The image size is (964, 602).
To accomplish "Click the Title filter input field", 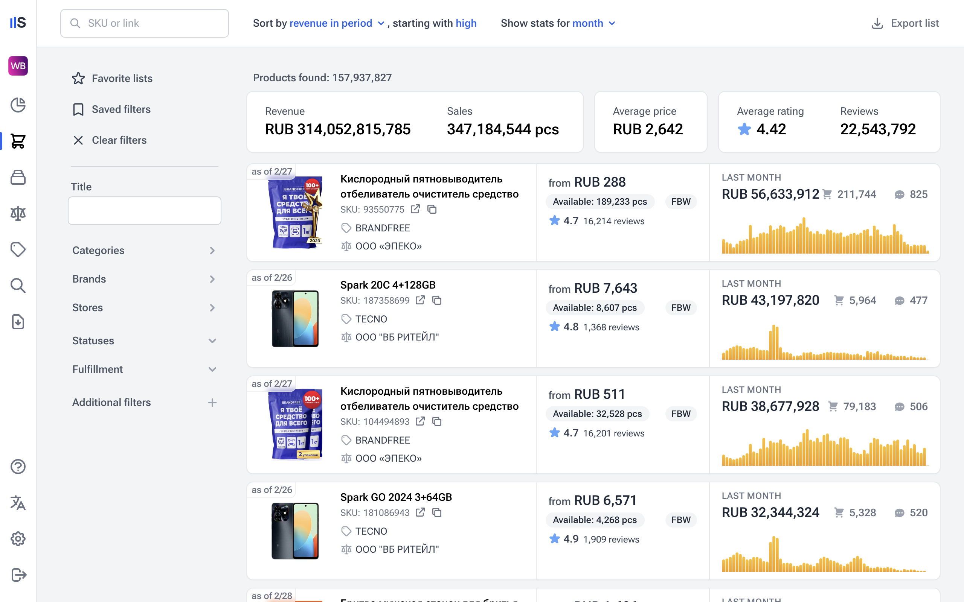I will tap(144, 211).
